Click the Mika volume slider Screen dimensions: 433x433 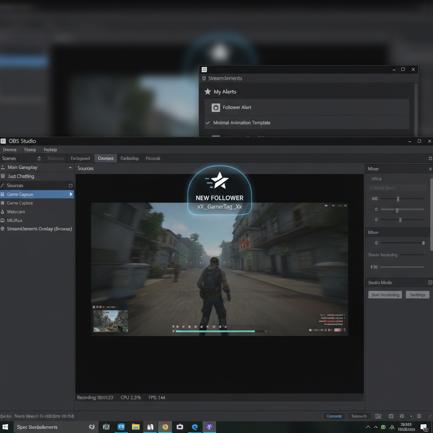coord(398,198)
